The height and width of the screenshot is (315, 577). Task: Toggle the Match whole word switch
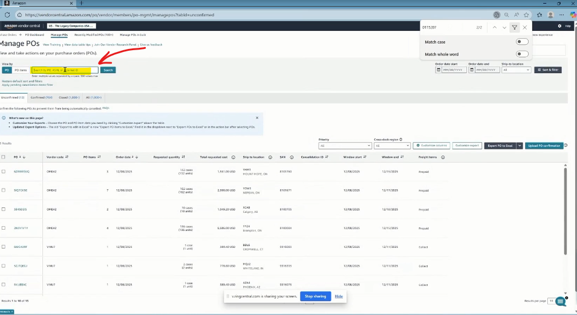[522, 54]
